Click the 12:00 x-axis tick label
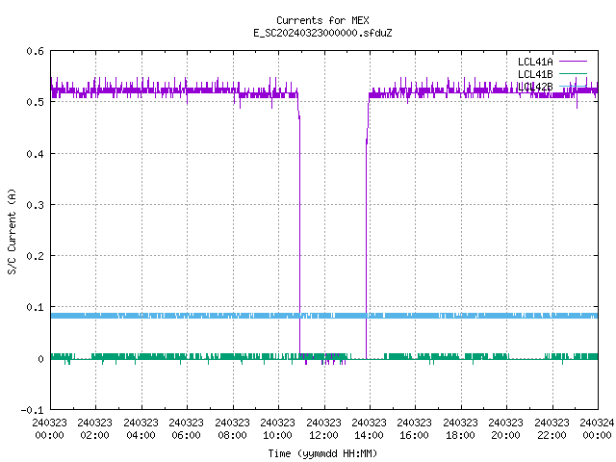 [x=323, y=435]
